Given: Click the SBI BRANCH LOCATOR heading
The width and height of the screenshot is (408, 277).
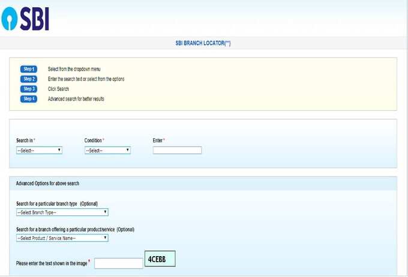Looking at the screenshot, I should (203, 43).
